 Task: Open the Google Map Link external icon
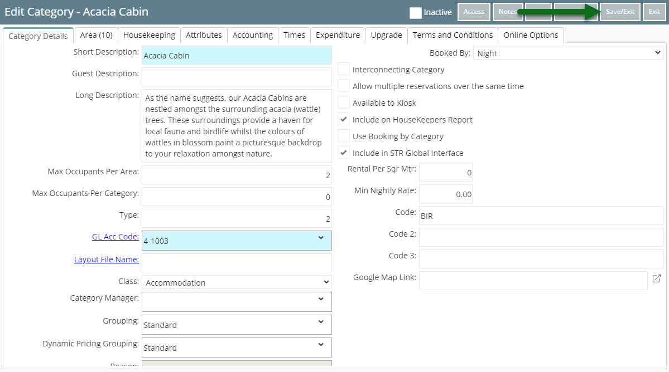click(656, 278)
